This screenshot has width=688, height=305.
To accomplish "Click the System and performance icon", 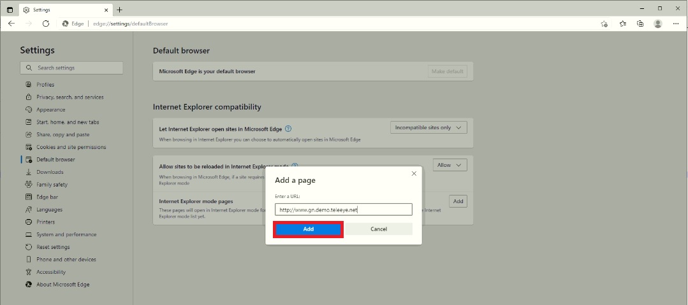I will (x=29, y=234).
